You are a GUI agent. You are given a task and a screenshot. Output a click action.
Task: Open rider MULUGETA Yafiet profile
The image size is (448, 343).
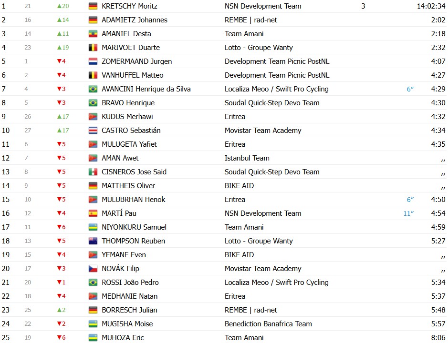[x=129, y=144]
